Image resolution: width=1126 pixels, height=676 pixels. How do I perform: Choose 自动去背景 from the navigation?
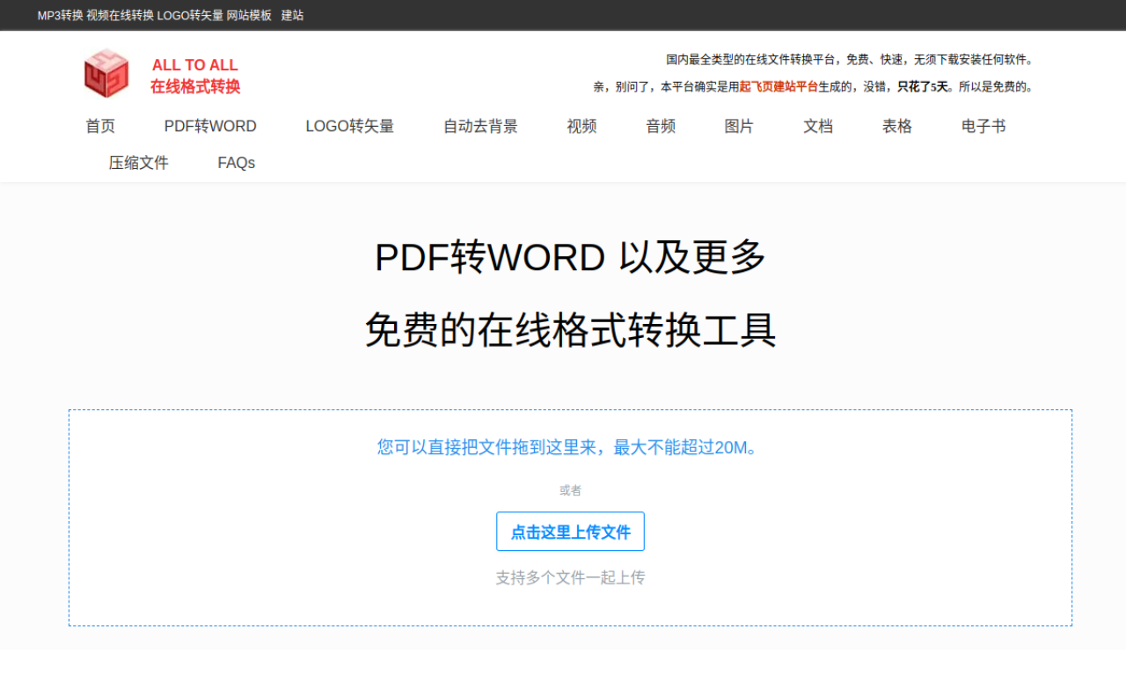click(480, 126)
